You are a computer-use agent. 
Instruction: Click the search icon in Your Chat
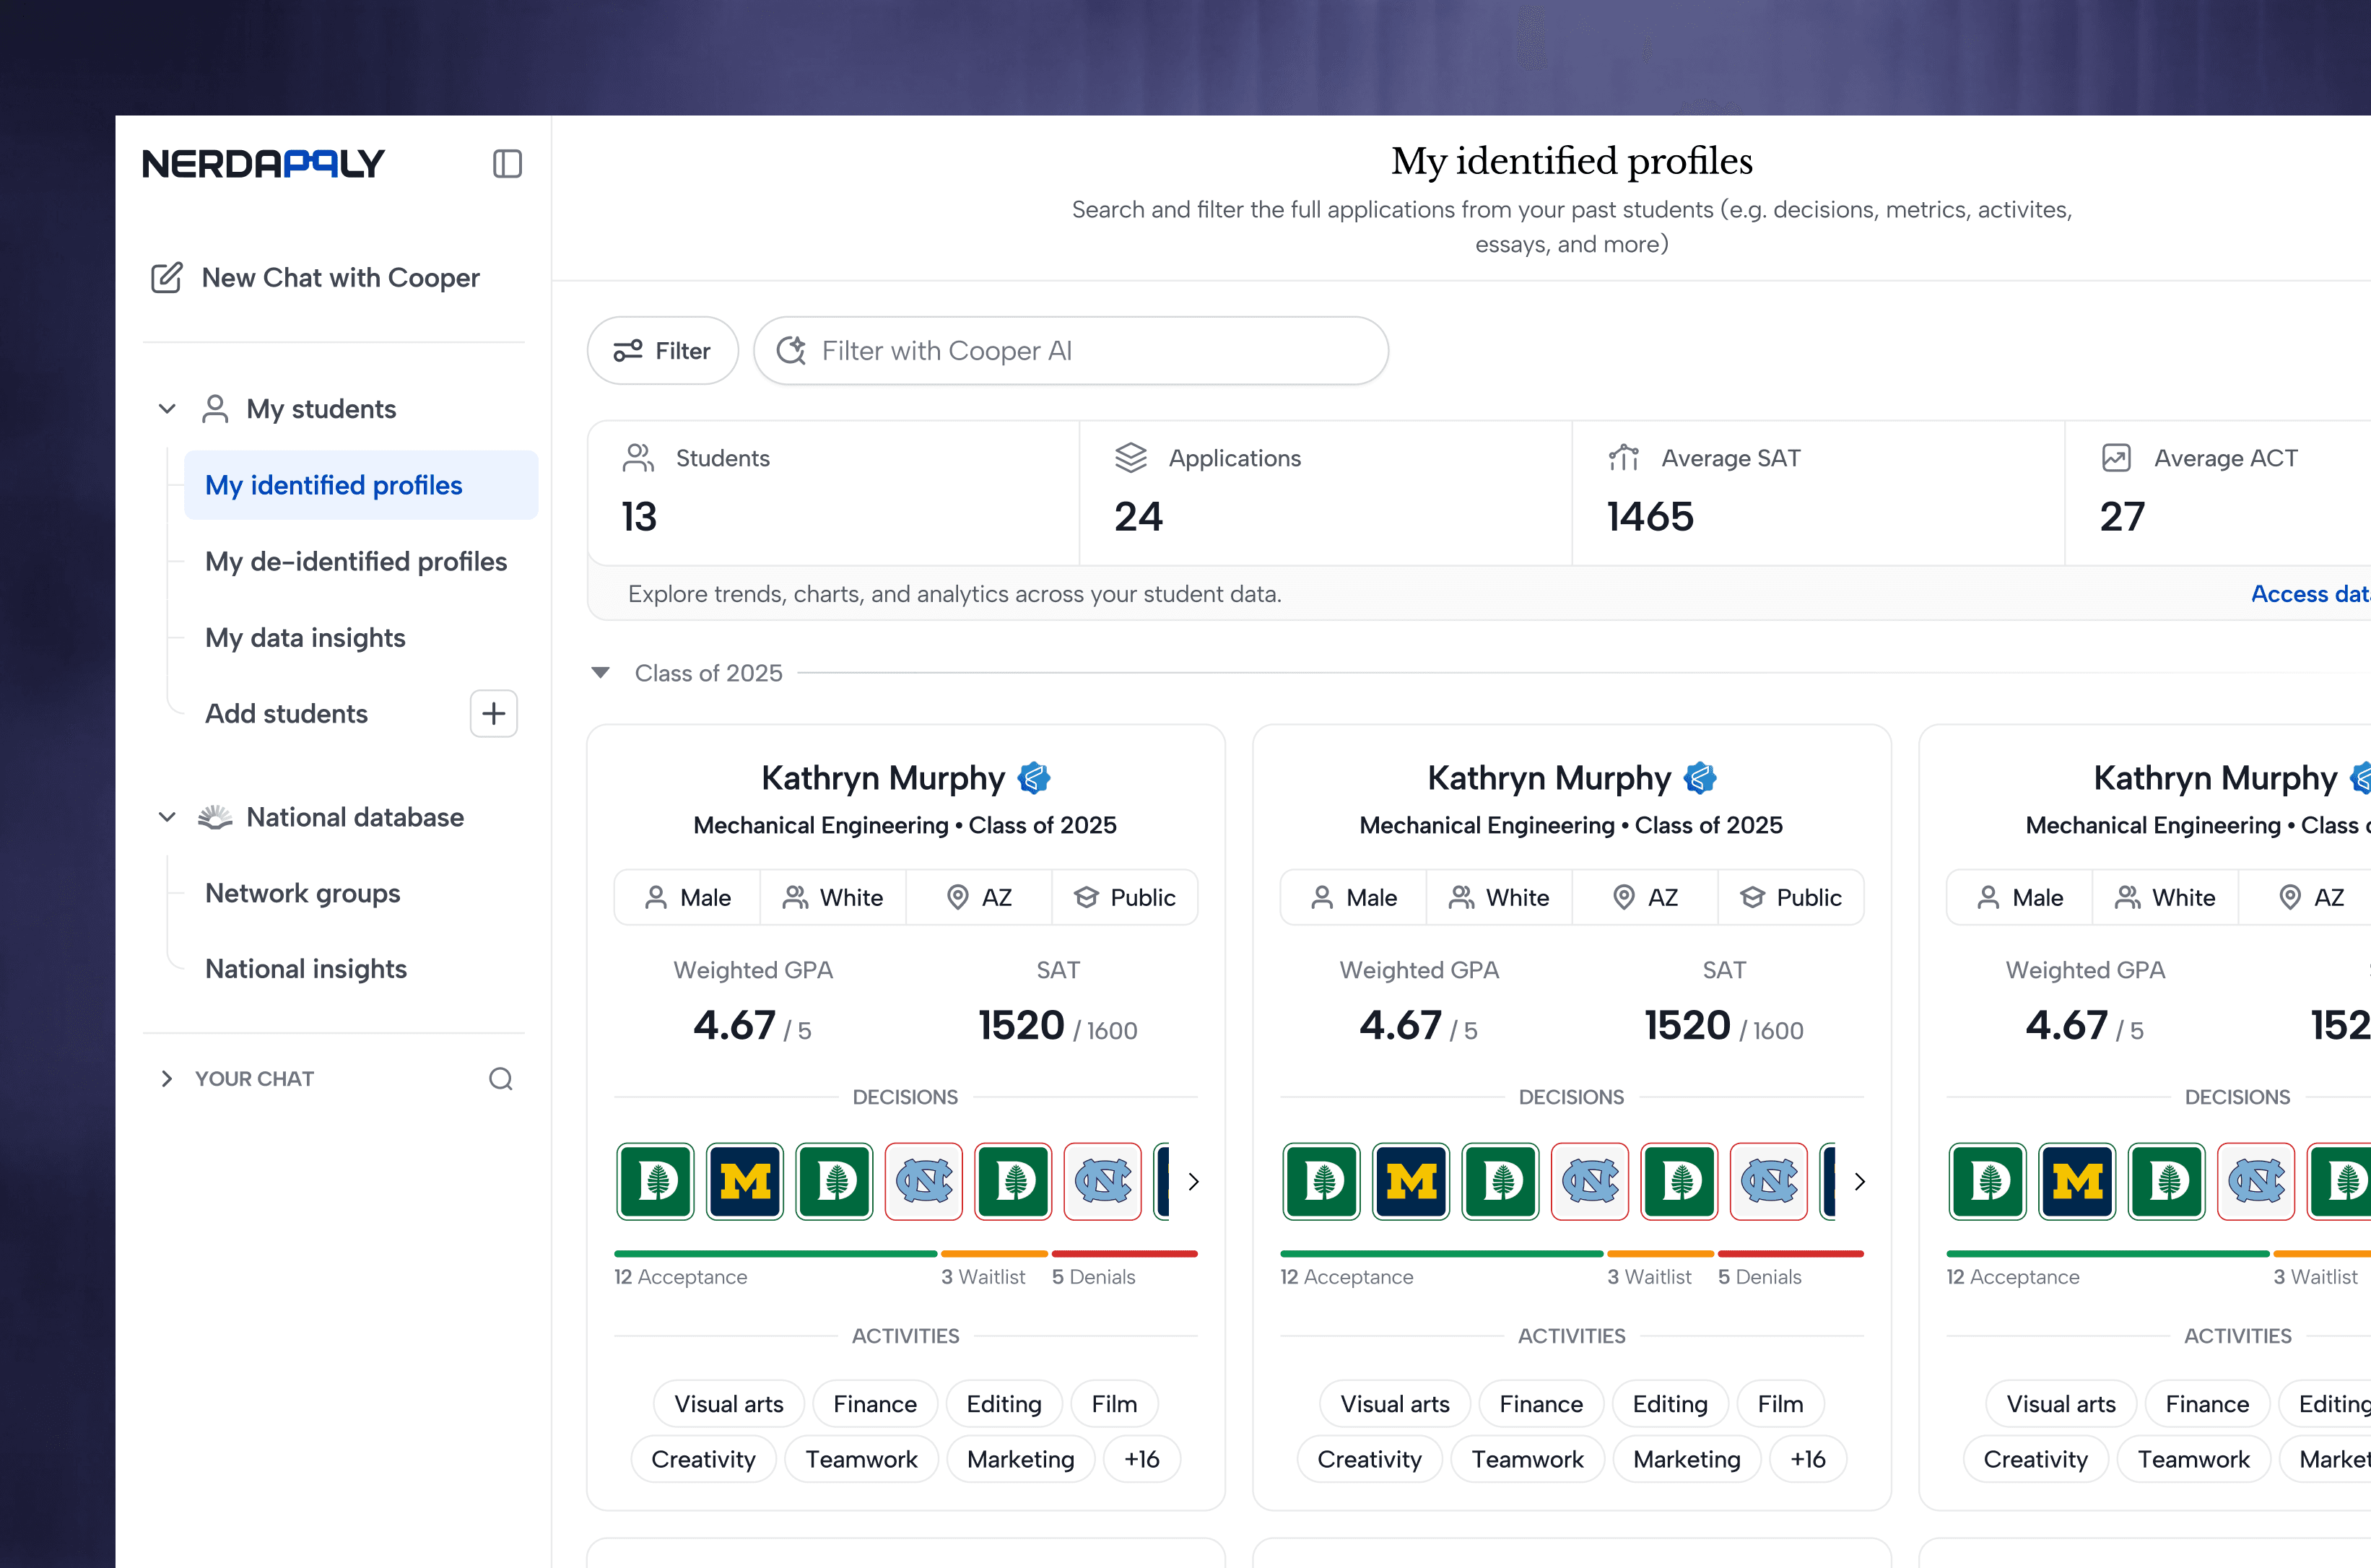click(x=500, y=1078)
